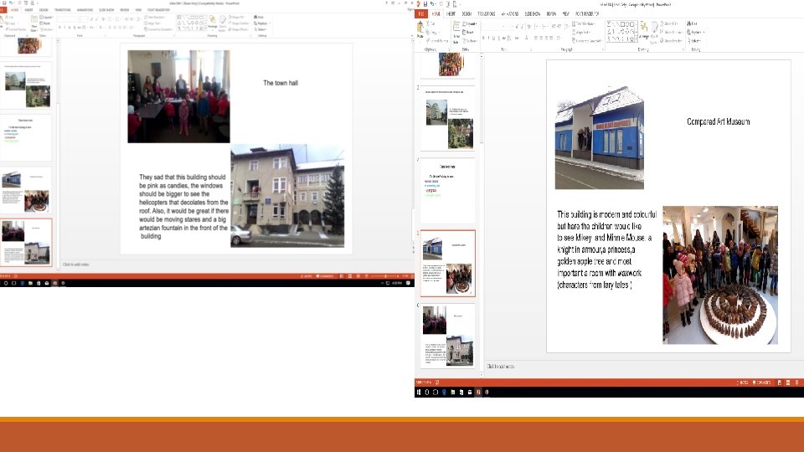Toggle Italic in the right PowerPoint window
The image size is (804, 452).
coord(488,38)
